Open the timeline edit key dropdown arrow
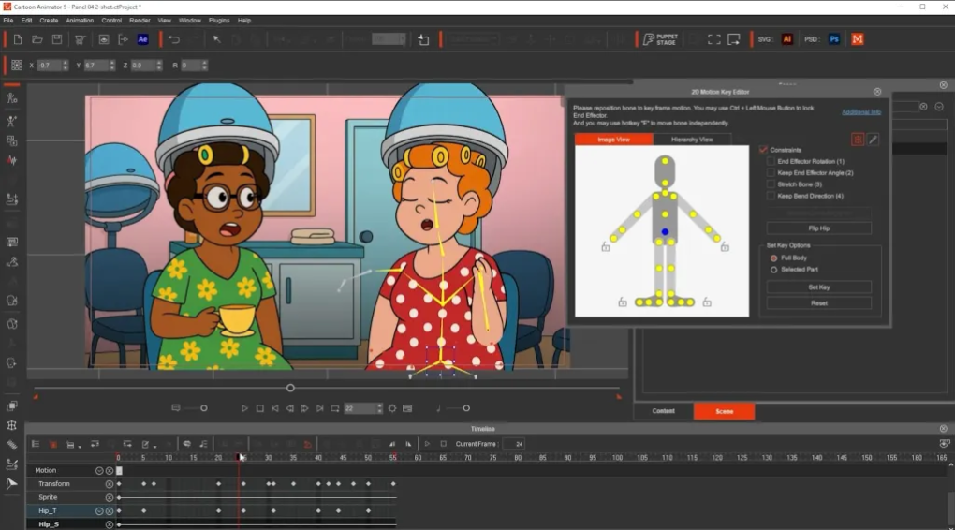The height and width of the screenshot is (530, 955). click(154, 446)
